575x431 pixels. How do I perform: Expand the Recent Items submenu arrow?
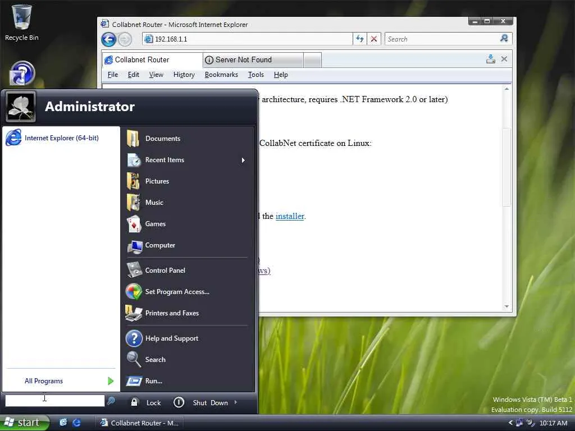pyautogui.click(x=243, y=160)
